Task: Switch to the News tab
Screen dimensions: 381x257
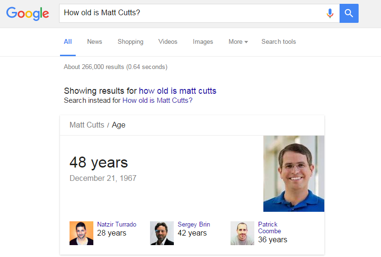Action: 94,42
